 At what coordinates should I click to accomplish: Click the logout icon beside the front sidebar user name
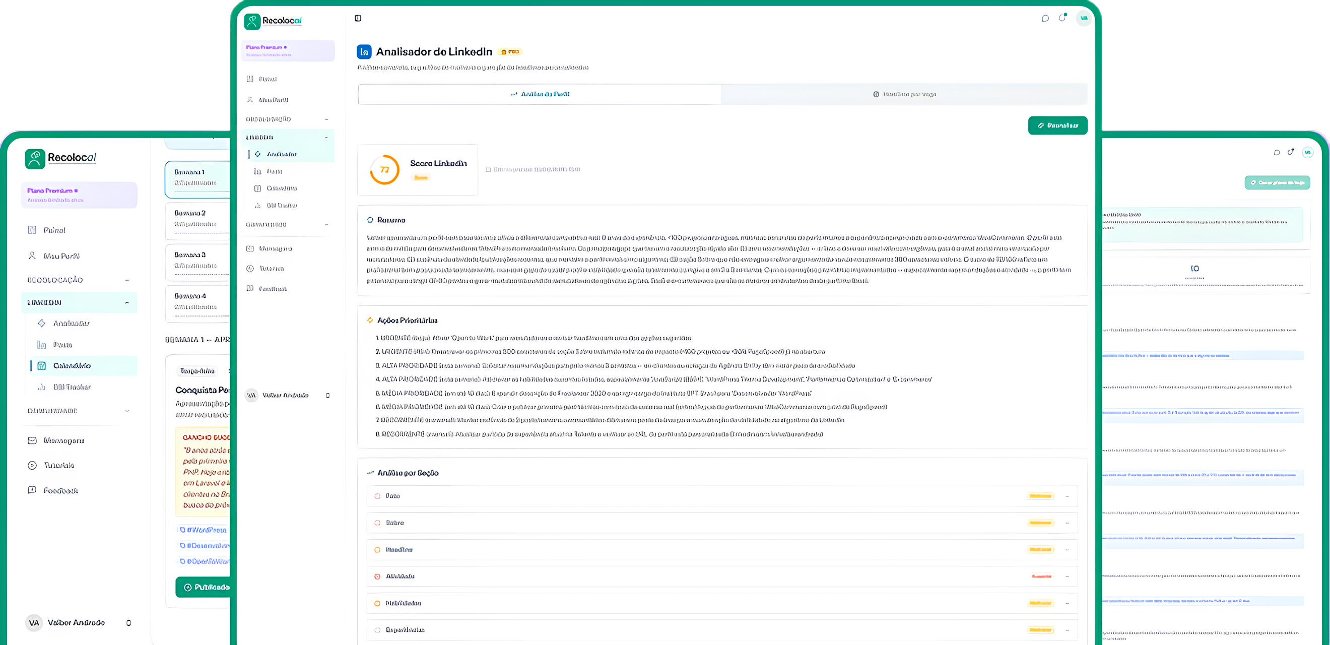coord(328,396)
